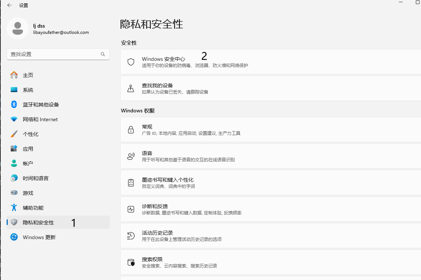Open 常规 privacy permissions
This screenshot has width=421, height=280.
pyautogui.click(x=271, y=130)
